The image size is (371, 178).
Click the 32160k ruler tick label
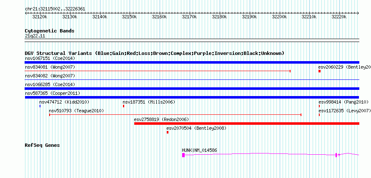point(160,17)
